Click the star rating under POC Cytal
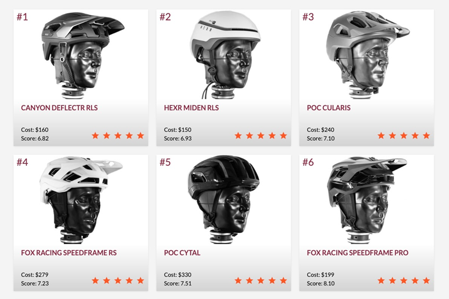The image size is (449, 299). pos(260,280)
